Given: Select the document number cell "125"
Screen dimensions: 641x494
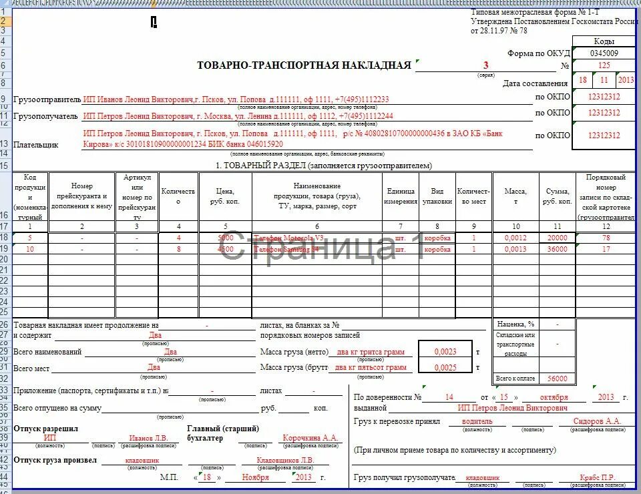Looking at the screenshot, I should tap(604, 65).
